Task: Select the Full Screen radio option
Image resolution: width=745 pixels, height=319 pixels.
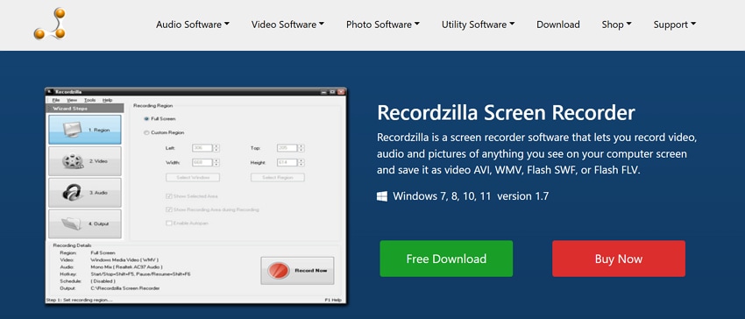Action: (145, 119)
